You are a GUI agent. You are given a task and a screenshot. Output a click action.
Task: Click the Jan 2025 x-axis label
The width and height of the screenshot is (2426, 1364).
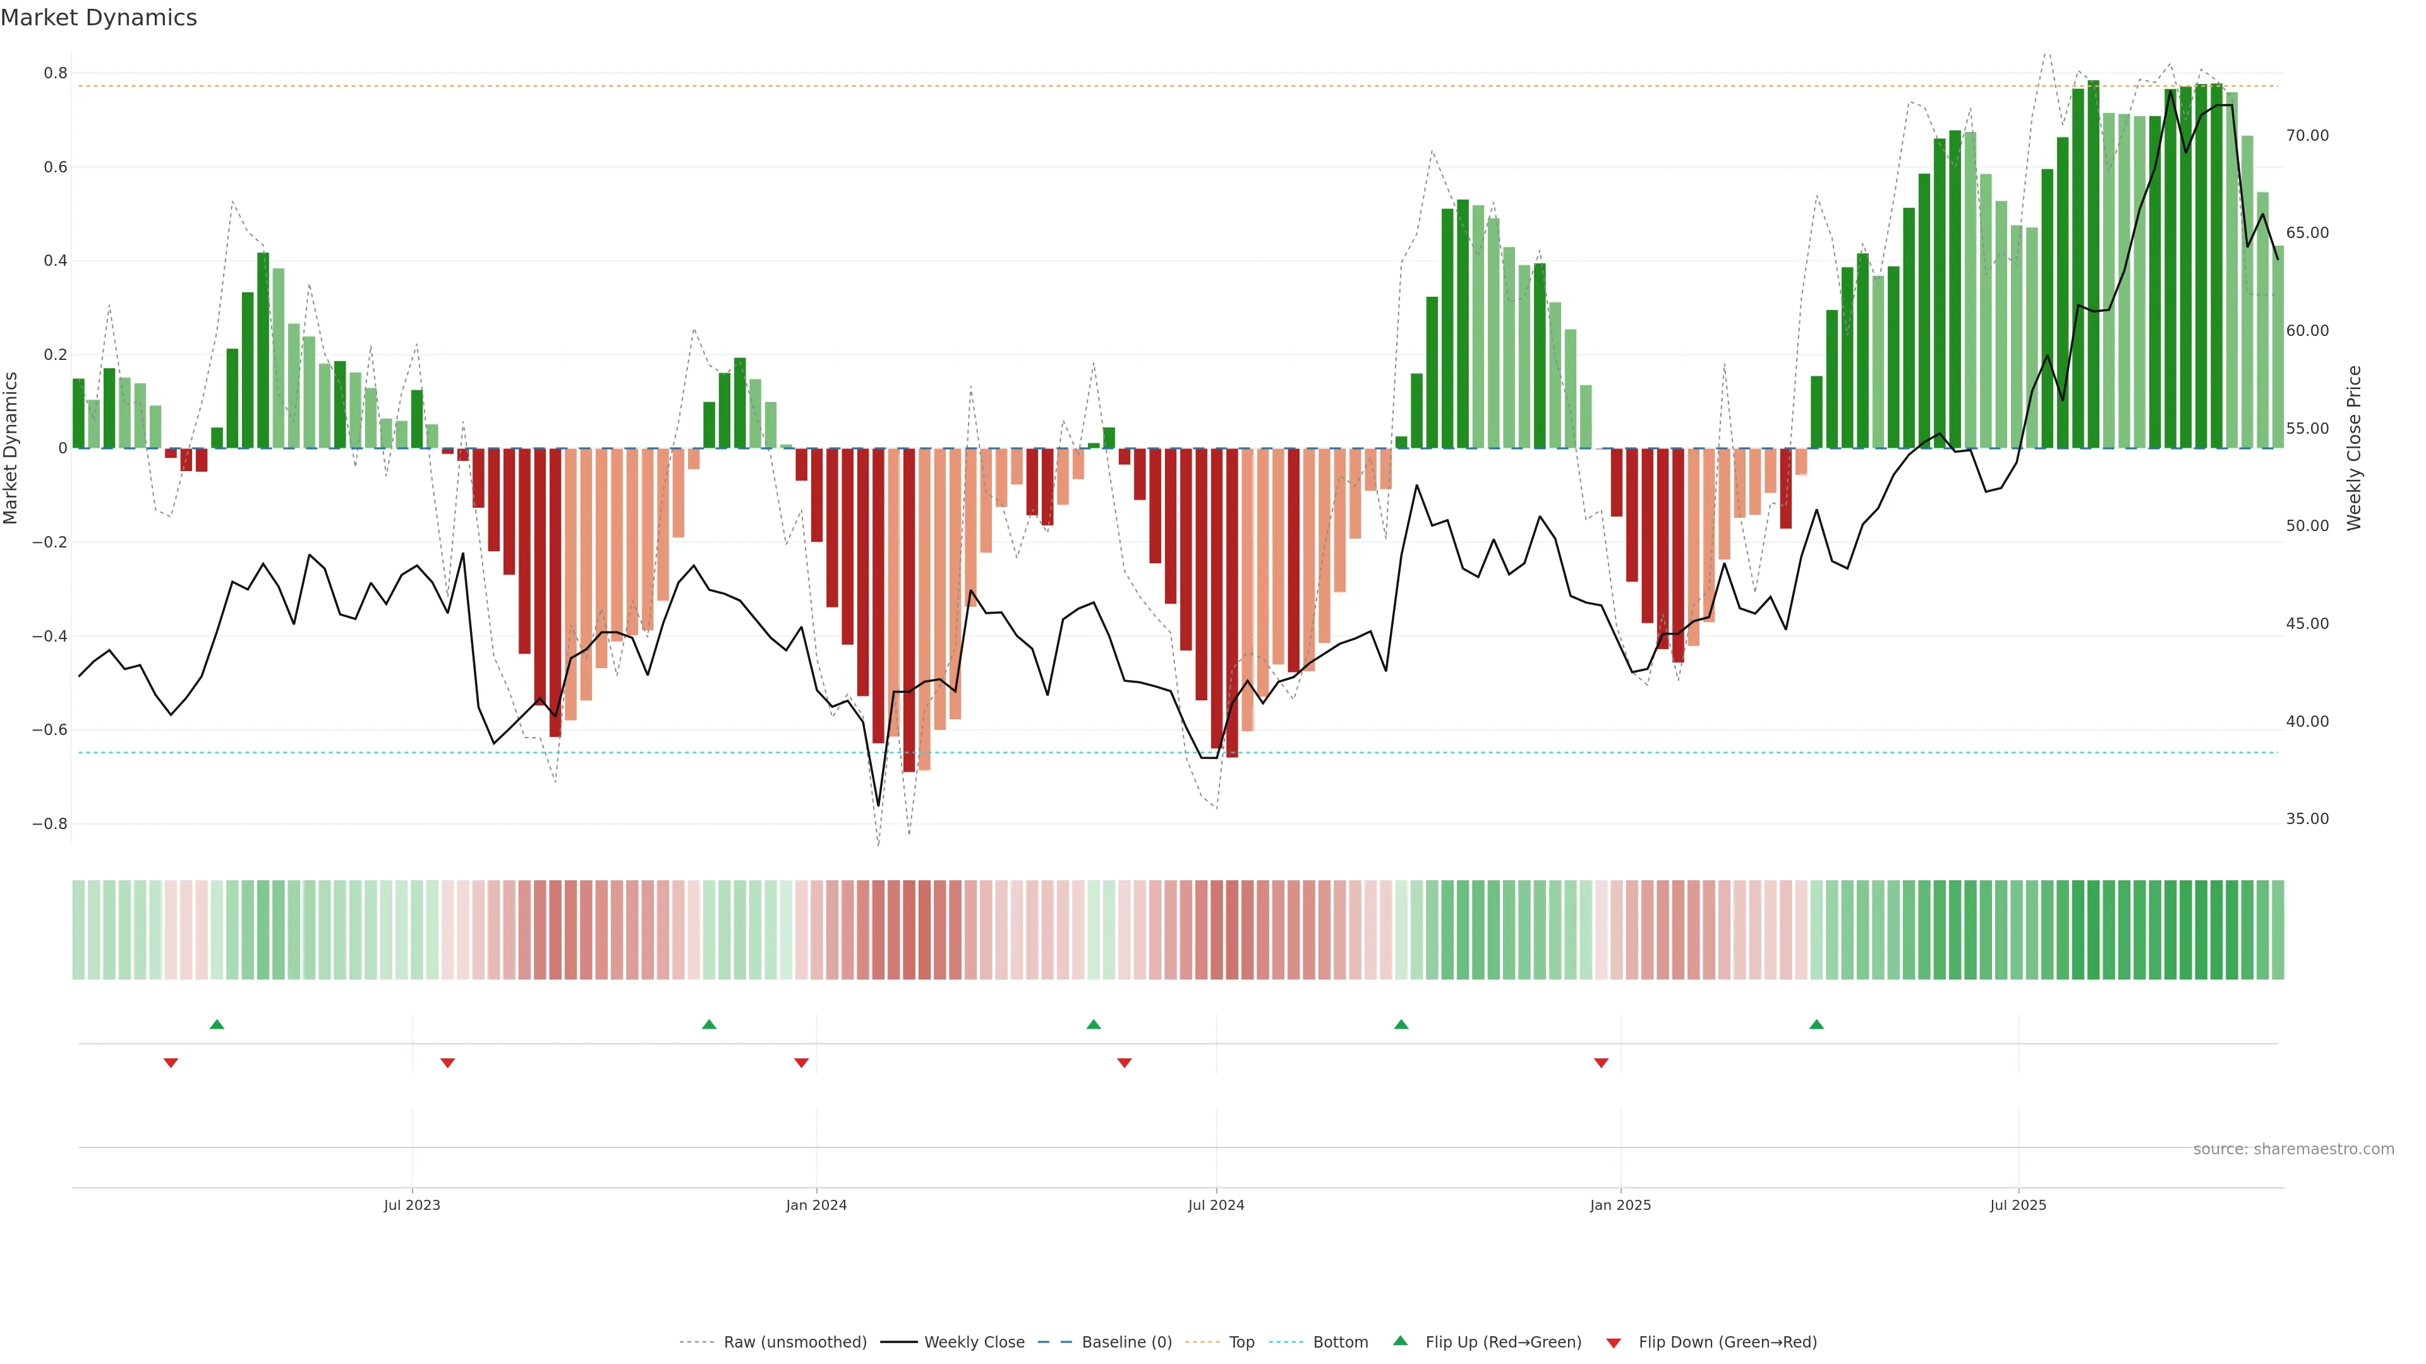(1620, 1205)
